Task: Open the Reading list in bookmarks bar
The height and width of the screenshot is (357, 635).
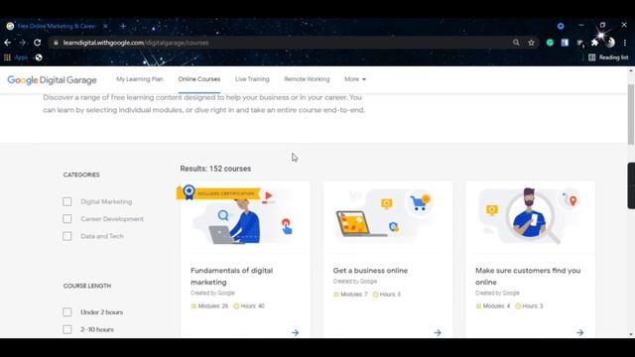Action: (x=608, y=58)
